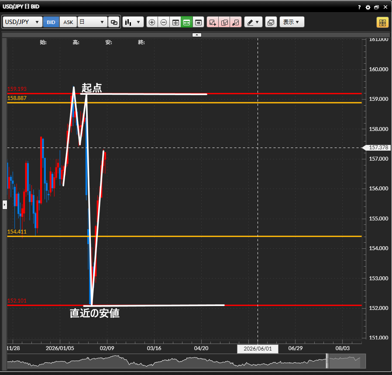Open the 日 timeframe dropdown

(x=92, y=22)
